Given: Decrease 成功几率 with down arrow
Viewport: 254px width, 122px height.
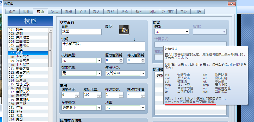Looking at the screenshot, I should 99,96.
